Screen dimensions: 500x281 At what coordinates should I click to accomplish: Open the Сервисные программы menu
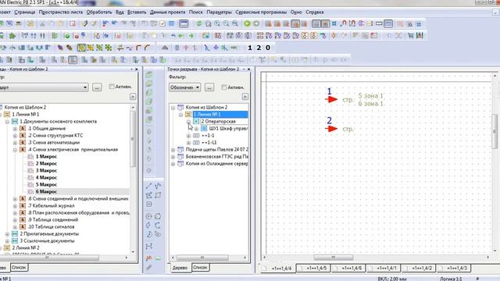coord(261,12)
